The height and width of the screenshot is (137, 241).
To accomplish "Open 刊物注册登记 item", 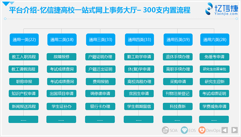I will 178,94.
